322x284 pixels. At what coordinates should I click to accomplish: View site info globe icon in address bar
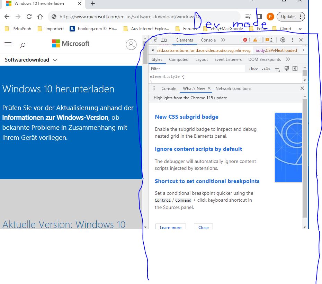click(x=54, y=17)
